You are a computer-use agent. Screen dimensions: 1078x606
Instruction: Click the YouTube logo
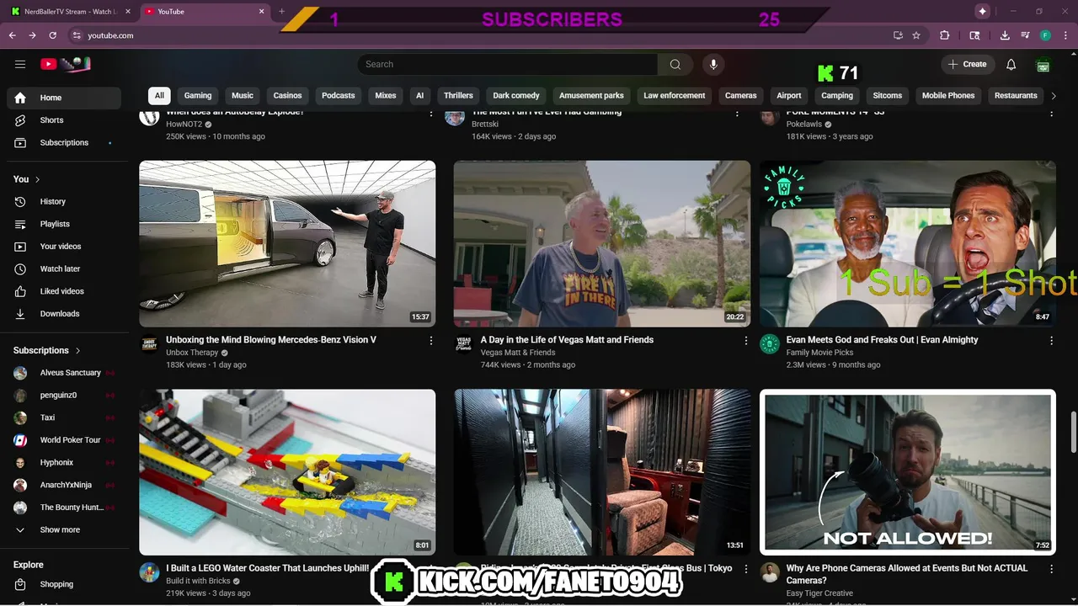[65, 64]
